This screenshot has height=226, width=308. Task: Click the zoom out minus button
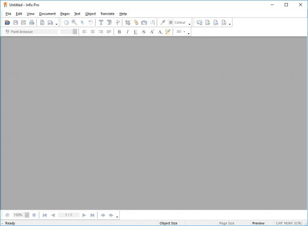(x=8, y=215)
